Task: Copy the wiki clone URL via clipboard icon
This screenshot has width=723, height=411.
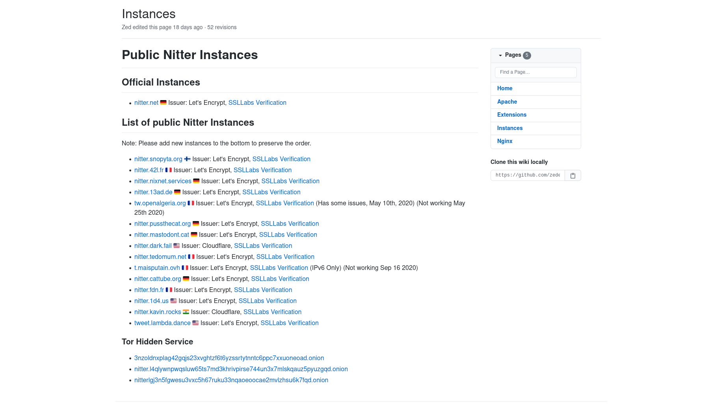Action: pos(573,175)
